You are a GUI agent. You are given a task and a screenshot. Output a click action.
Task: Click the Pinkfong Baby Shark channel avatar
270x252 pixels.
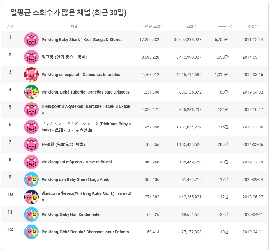tap(31, 39)
